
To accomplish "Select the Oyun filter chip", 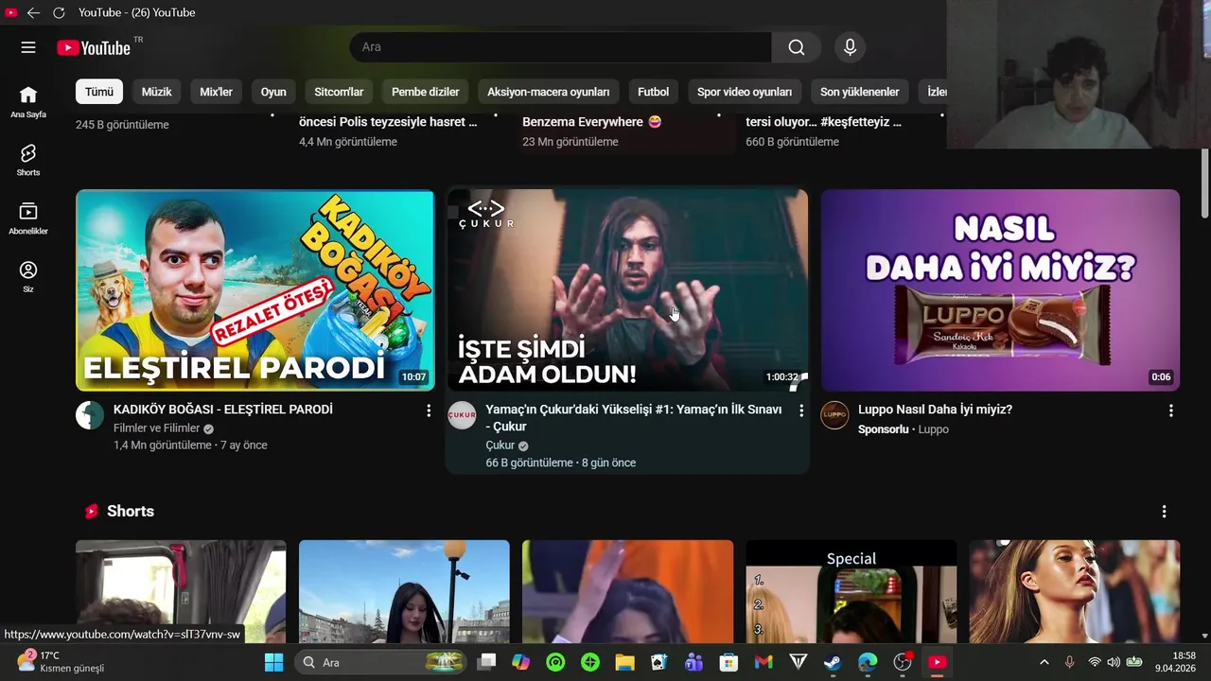I will [273, 92].
